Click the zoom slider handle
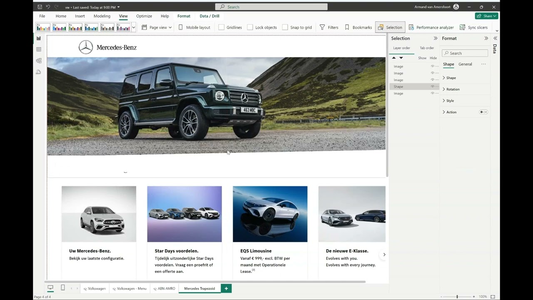 457,297
